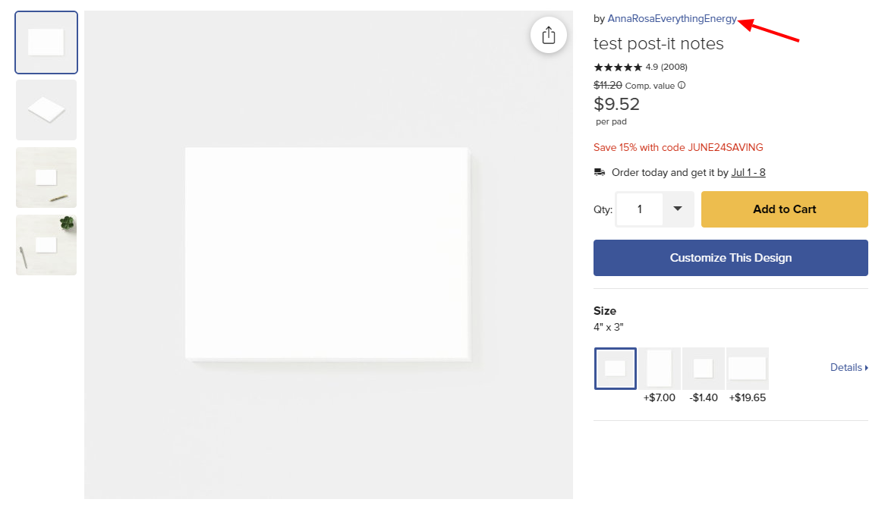The width and height of the screenshot is (888, 515).
Task: Select the angled post-it thumbnail
Action: (x=46, y=110)
